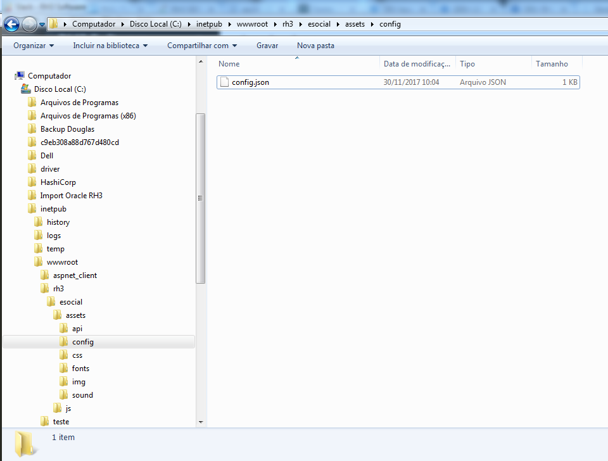
Task: Click the Nova pasta button
Action: coord(315,46)
